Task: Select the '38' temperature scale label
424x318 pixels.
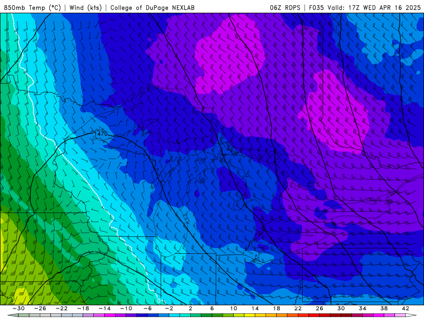Action: point(384,308)
